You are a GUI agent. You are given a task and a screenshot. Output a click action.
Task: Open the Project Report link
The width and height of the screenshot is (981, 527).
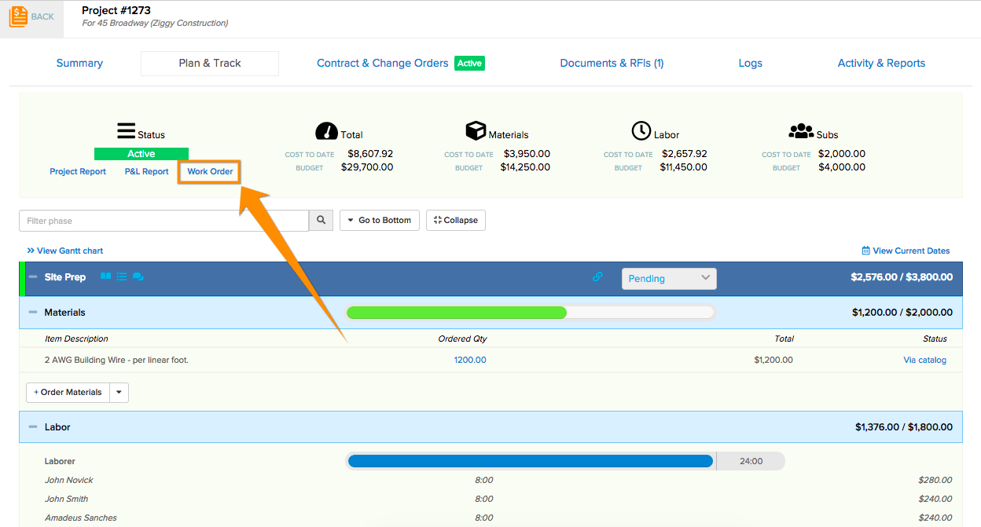pos(78,171)
